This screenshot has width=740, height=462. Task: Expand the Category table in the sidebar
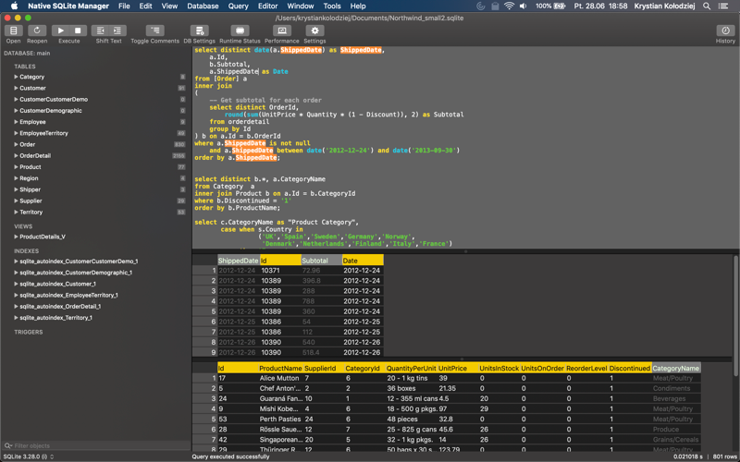tap(16, 77)
